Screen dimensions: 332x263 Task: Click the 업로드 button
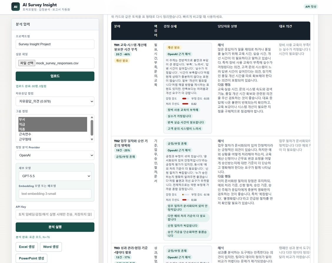coord(55,76)
